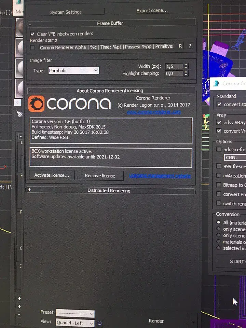
Task: Enable the Render stamp checkbox
Action: coord(32,47)
